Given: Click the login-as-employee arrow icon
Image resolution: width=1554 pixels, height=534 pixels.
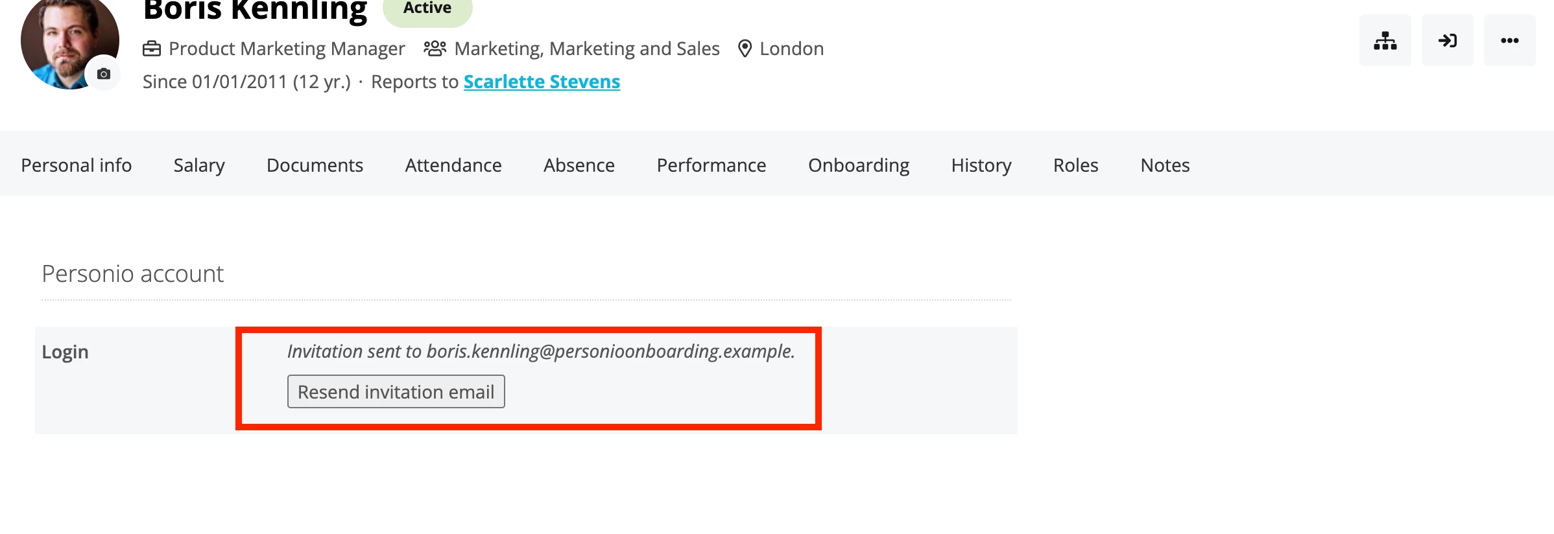Looking at the screenshot, I should click(x=1447, y=40).
